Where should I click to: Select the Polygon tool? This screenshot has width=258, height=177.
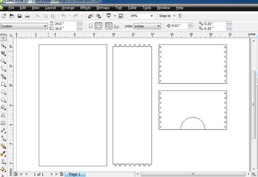3,100
